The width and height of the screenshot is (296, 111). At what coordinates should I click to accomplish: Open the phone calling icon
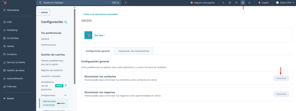coord(223,3)
